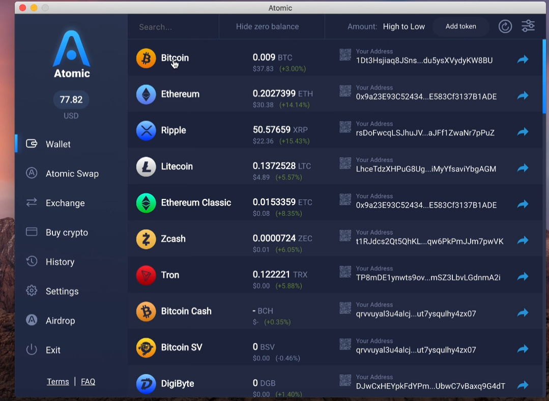549x401 pixels.
Task: Open the filter sliders settings icon
Action: coord(528,26)
